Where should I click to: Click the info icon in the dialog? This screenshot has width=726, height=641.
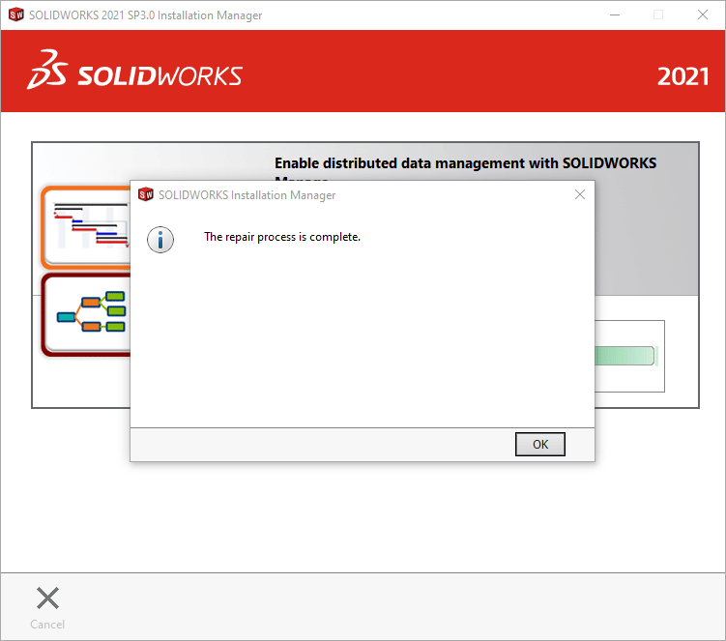[x=160, y=240]
